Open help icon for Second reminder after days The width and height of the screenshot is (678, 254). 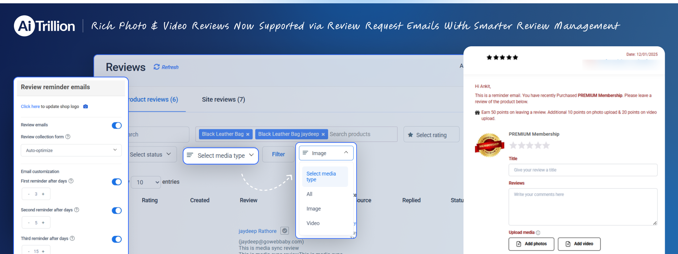point(76,210)
